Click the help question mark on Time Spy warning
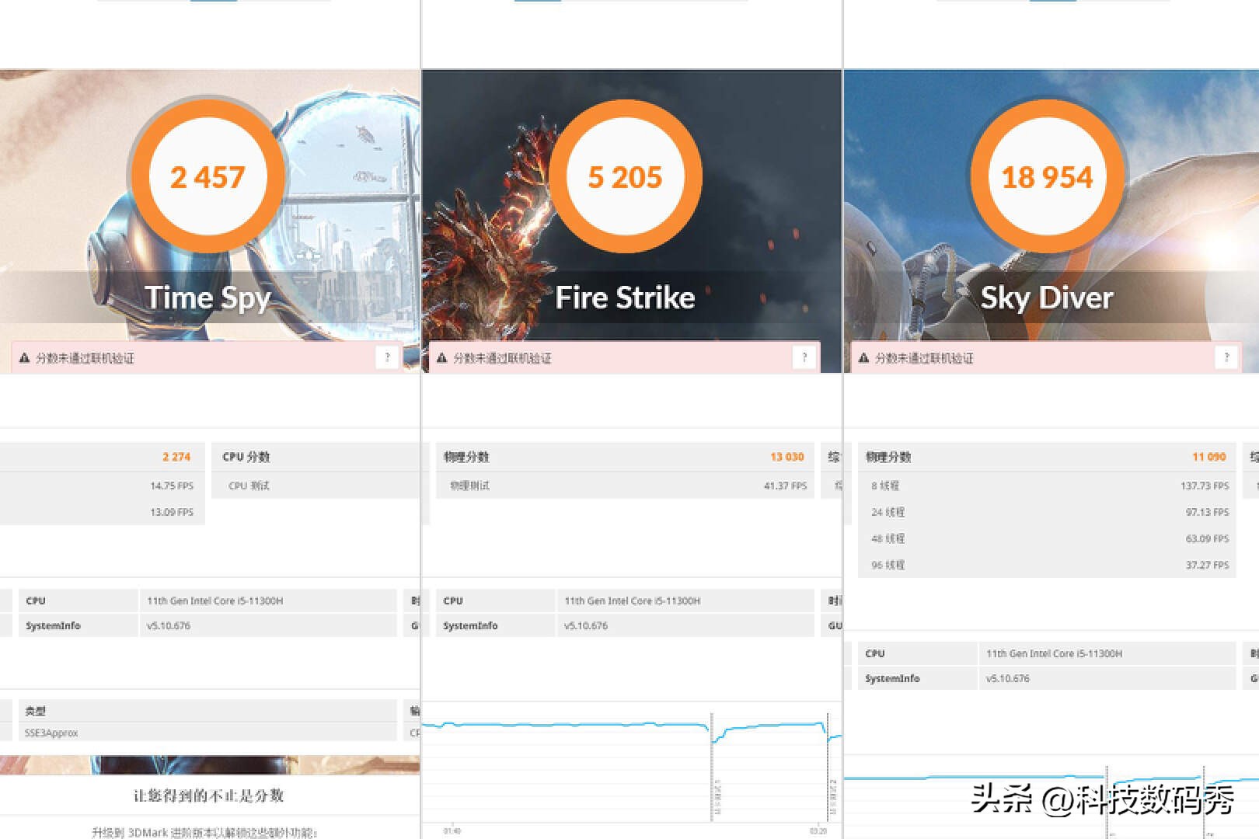 click(387, 357)
